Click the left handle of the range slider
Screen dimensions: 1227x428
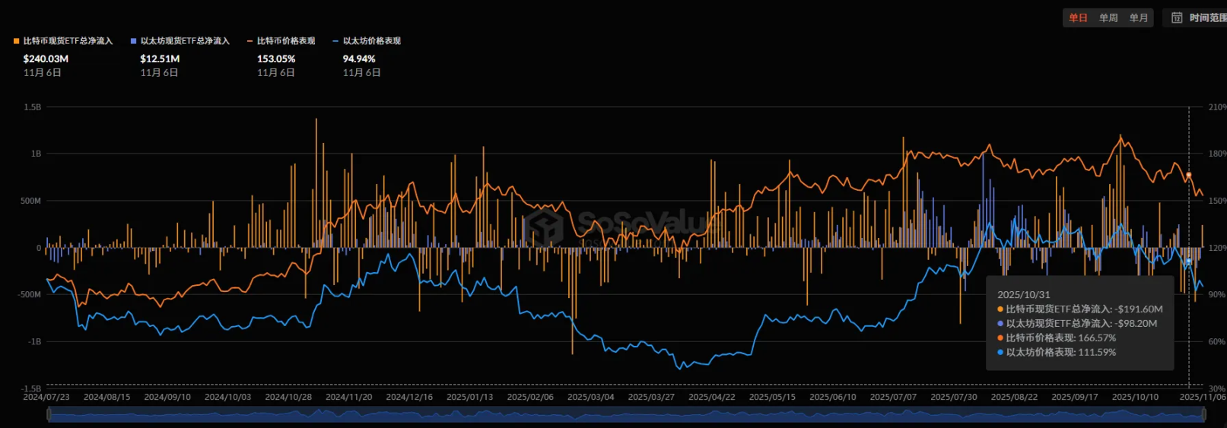click(49, 414)
